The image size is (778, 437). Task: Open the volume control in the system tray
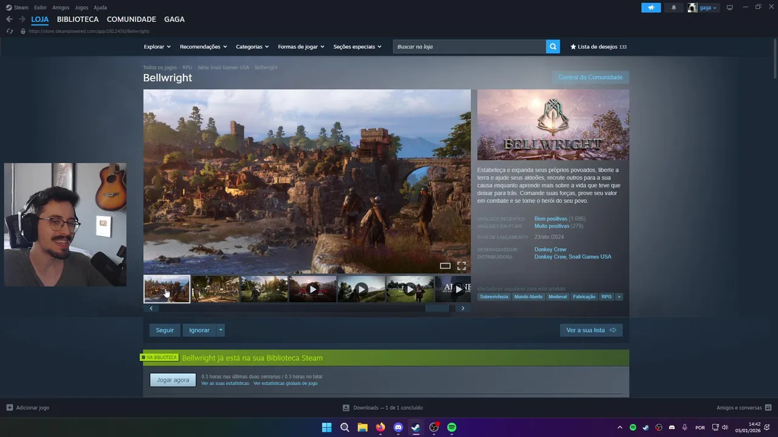click(725, 428)
